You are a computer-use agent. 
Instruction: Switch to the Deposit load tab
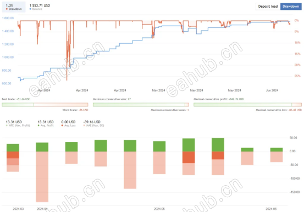coord(268,7)
